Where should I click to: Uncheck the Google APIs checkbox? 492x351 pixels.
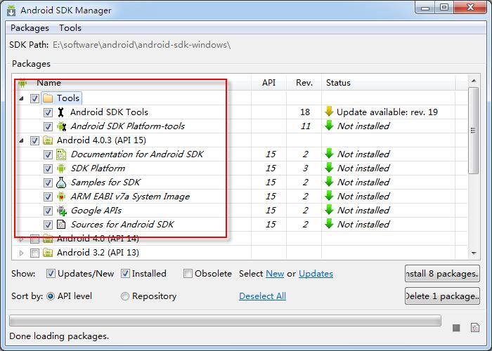(x=48, y=211)
